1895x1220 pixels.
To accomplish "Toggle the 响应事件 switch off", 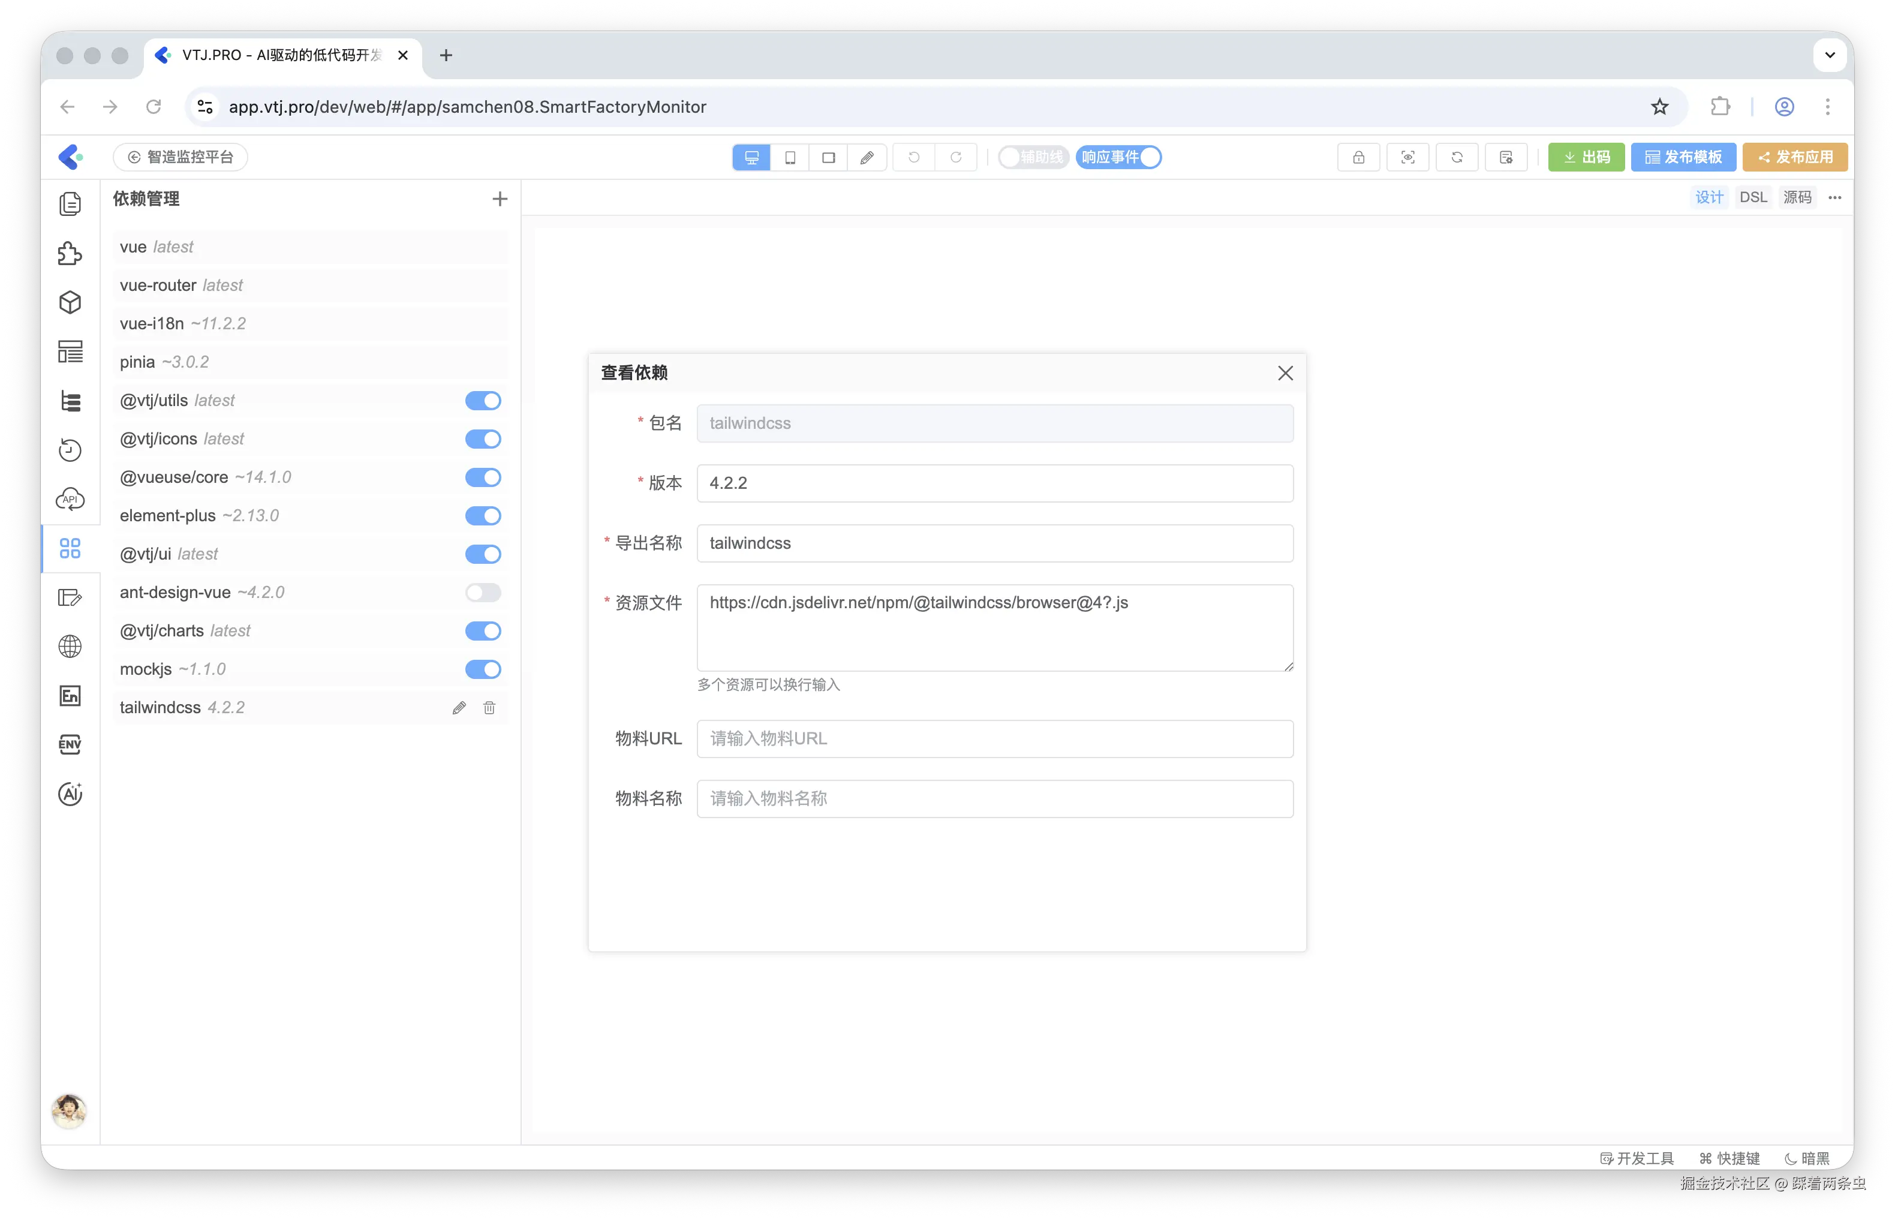I will click(x=1119, y=158).
